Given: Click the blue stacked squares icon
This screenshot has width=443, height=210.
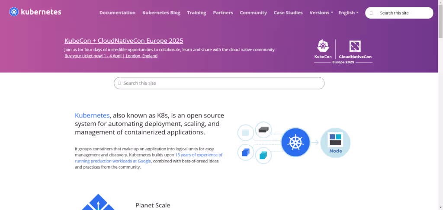Looking at the screenshot, I should tap(246, 153).
